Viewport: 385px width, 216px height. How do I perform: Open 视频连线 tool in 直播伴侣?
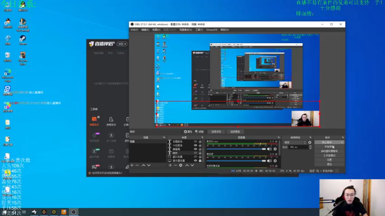pos(94,137)
